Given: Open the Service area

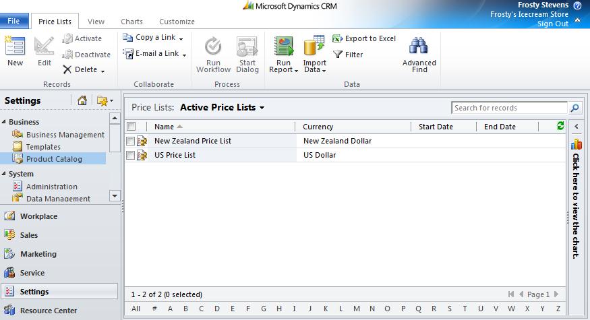Looking at the screenshot, I should tap(59, 273).
